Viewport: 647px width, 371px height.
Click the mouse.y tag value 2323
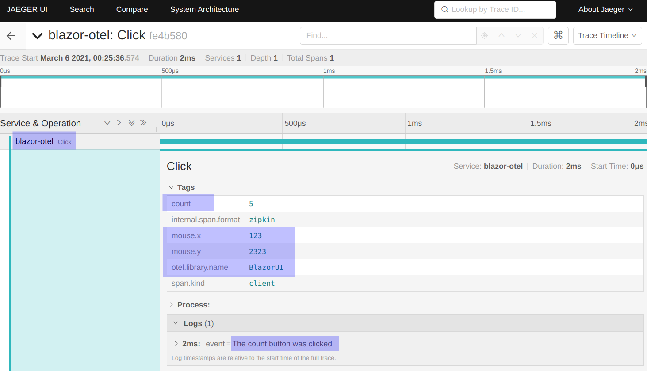point(257,251)
